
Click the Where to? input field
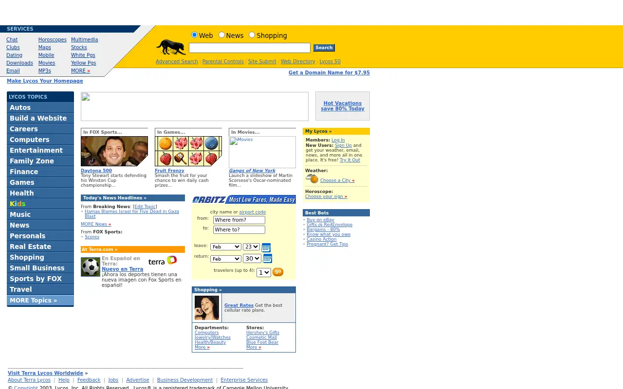click(239, 230)
